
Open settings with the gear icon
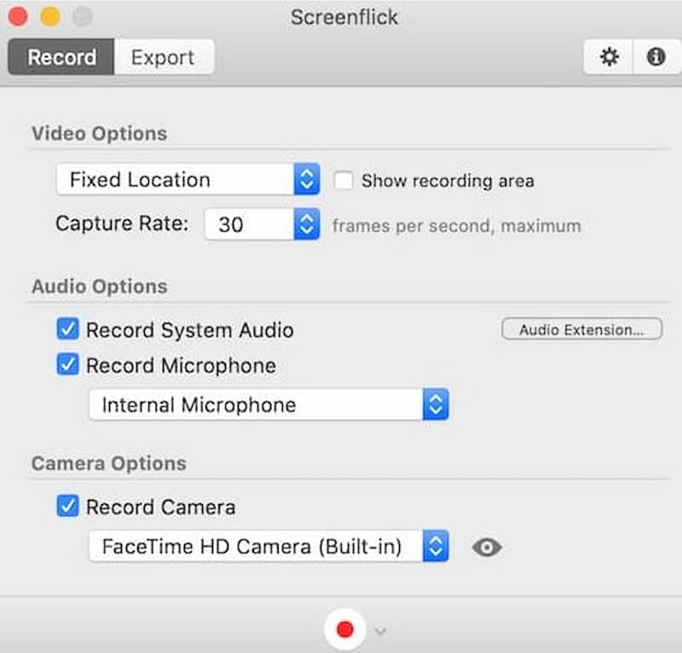tap(609, 57)
